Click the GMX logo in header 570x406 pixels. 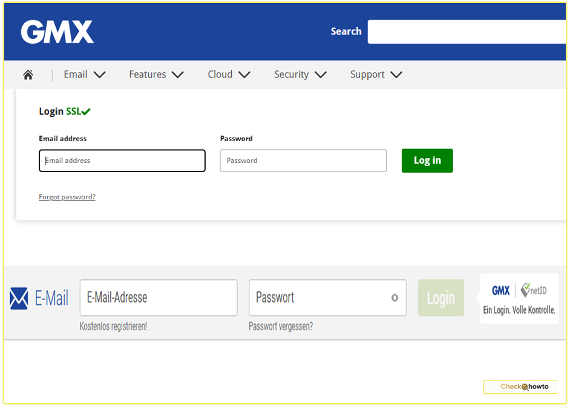[57, 32]
